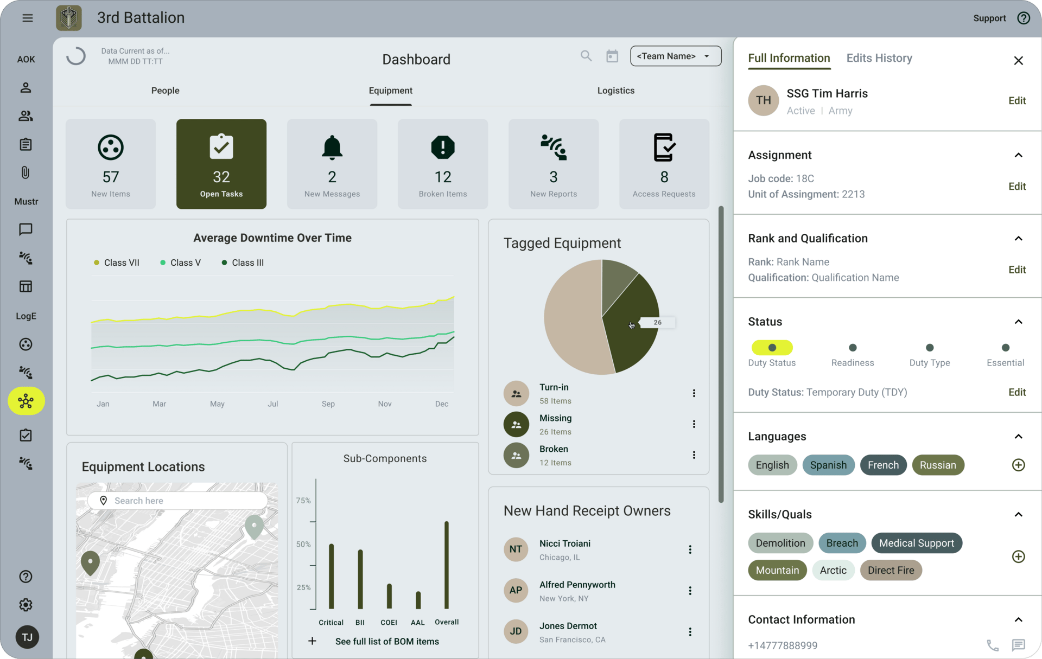Click See full list of BOM items
Image resolution: width=1042 pixels, height=659 pixels.
coord(386,641)
